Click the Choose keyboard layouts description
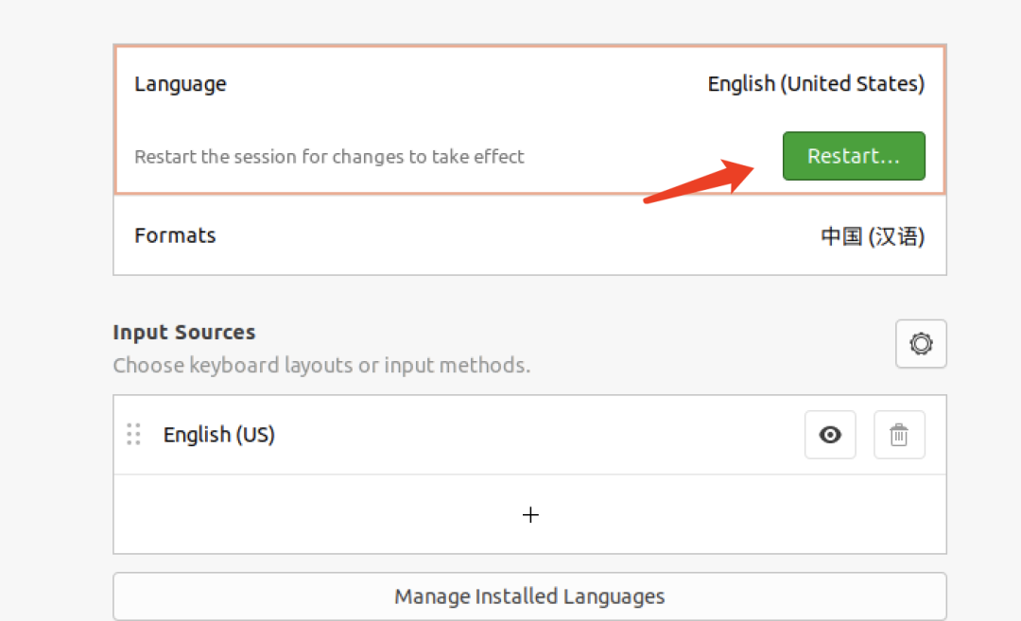This screenshot has height=621, width=1021. [x=321, y=365]
